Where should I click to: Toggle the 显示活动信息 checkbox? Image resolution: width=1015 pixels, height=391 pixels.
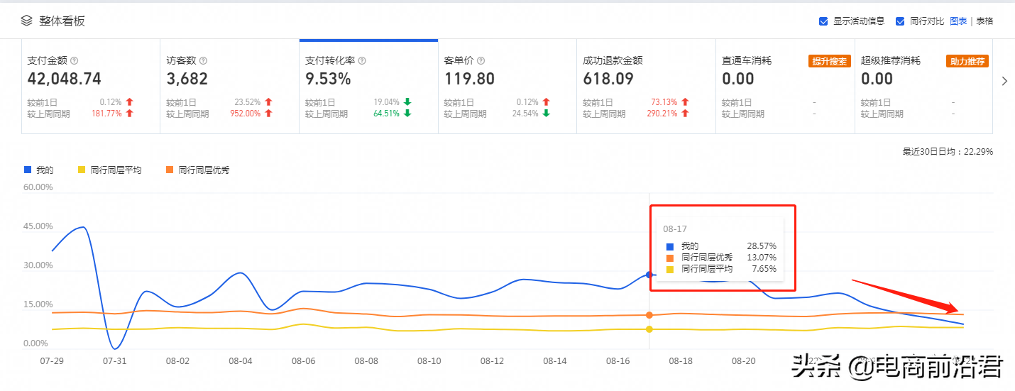point(823,21)
